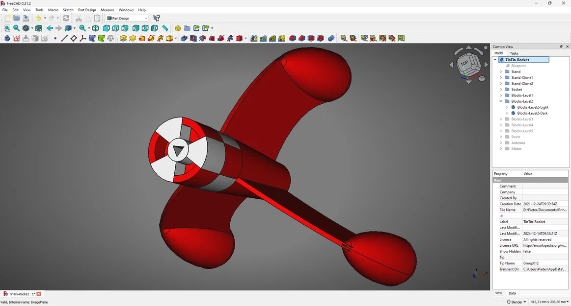
Task: Click the Undo arrow icon
Action: click(39, 18)
